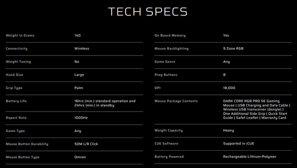Click the On Board Memory label
Image resolution: width=297 pixels, height=168 pixels.
[170, 35]
